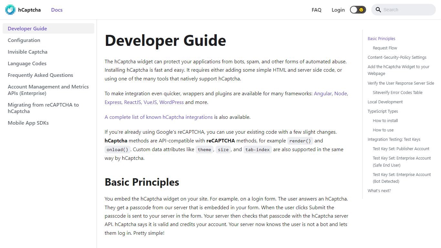Jump to Integration Testing: Test Keys
441x248 pixels.
394,139
